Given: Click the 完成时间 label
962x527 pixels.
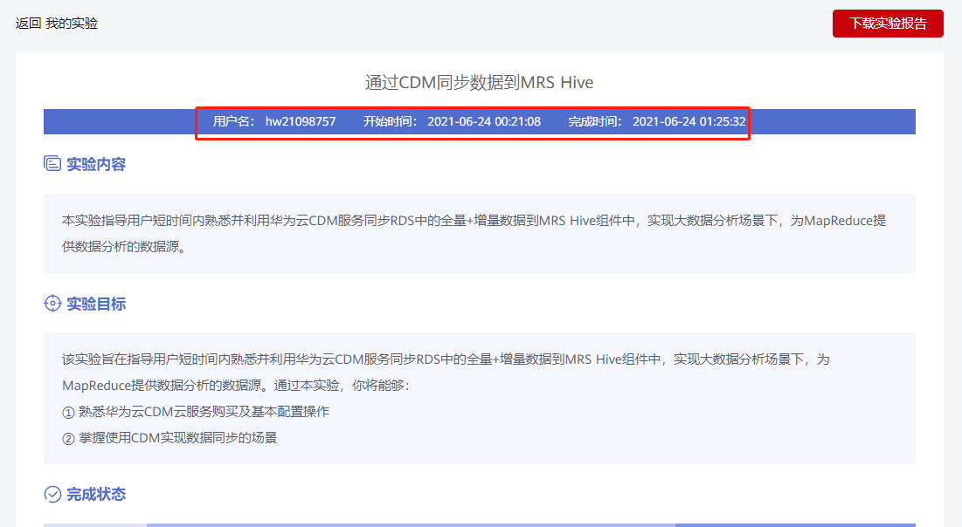Looking at the screenshot, I should [x=594, y=121].
